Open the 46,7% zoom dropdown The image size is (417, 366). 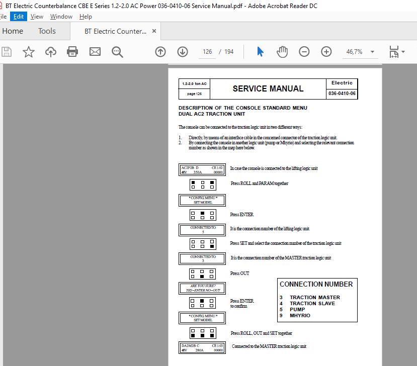pos(372,52)
